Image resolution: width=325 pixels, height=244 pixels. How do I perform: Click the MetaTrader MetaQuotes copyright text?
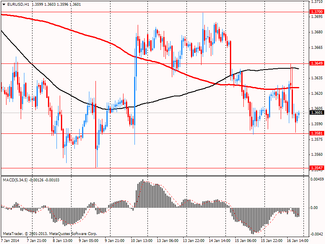click(50, 234)
